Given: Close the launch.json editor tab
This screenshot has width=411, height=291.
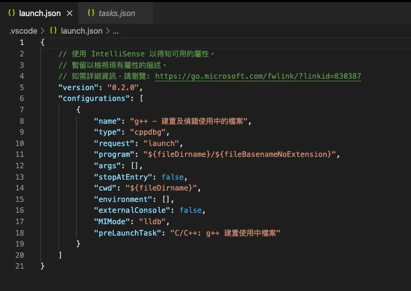Looking at the screenshot, I should [x=70, y=13].
